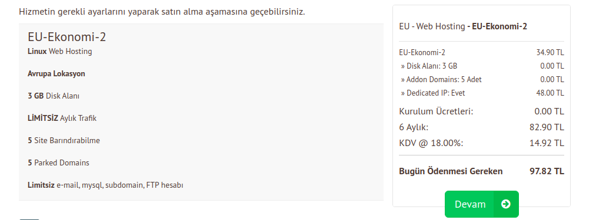Image resolution: width=596 pixels, height=220 pixels.
Task: Click the arrow icon on Devam button
Action: tap(505, 204)
